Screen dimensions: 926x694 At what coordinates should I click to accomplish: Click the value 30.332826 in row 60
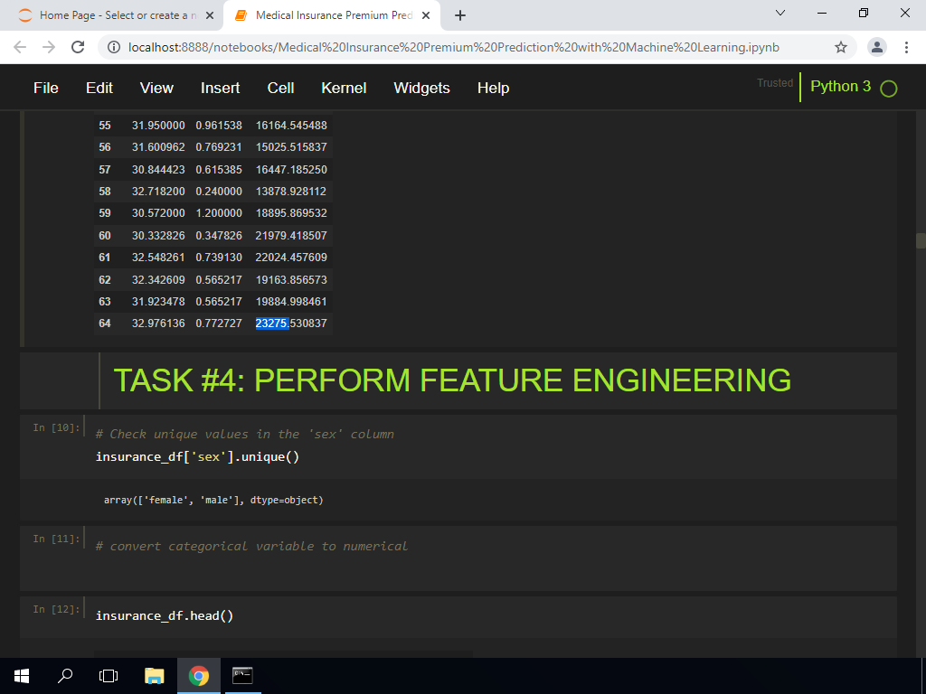pyautogui.click(x=158, y=236)
